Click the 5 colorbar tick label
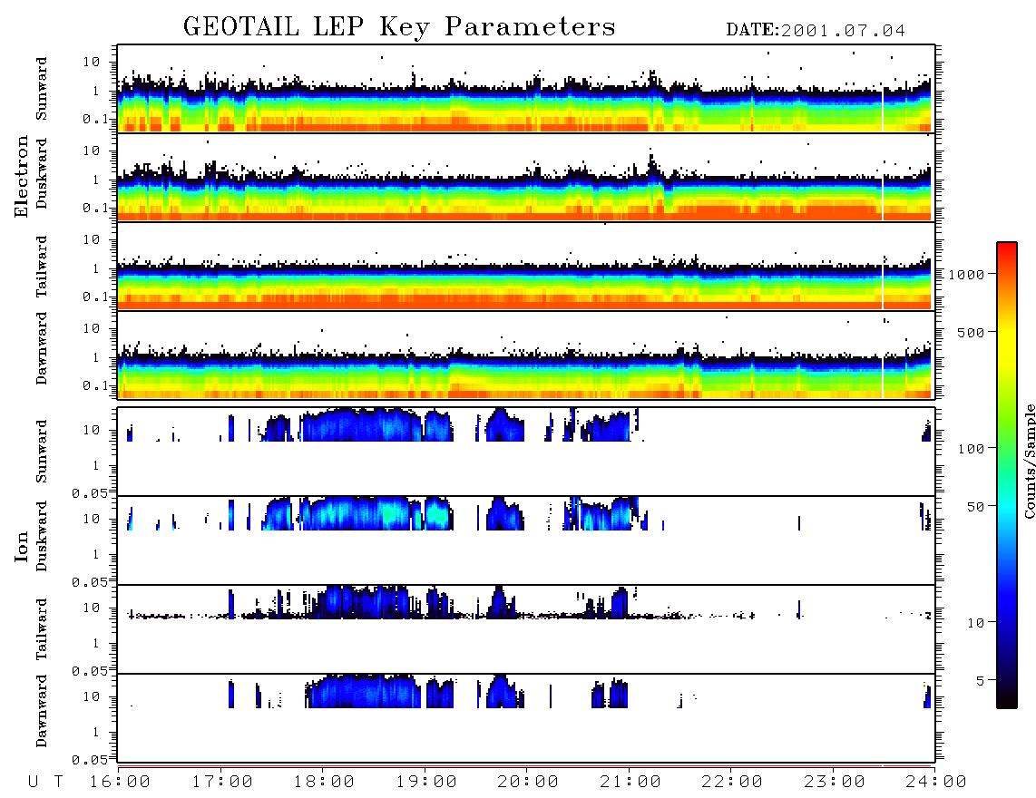 (x=981, y=681)
